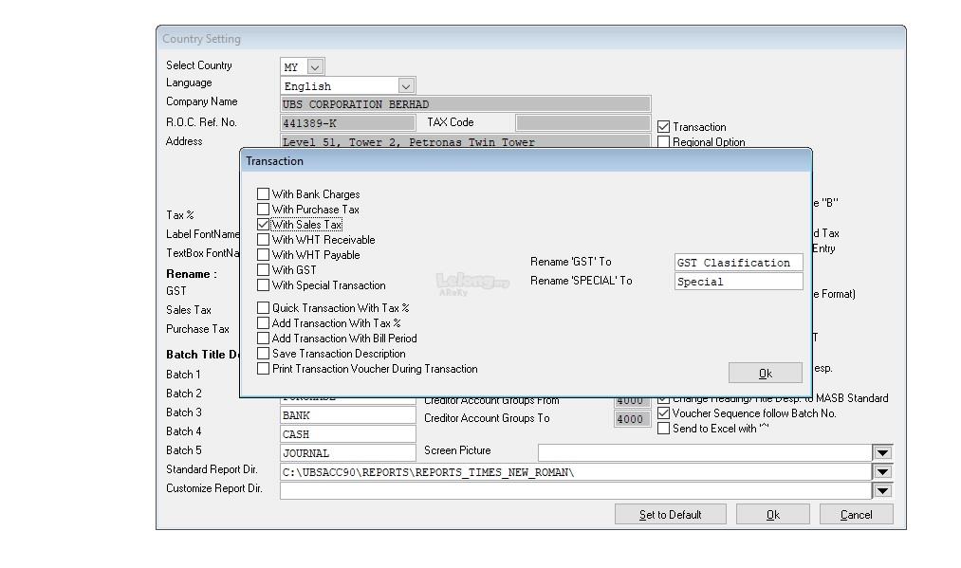Click the Transaction dialog title bar
The width and height of the screenshot is (961, 568).
tap(526, 161)
